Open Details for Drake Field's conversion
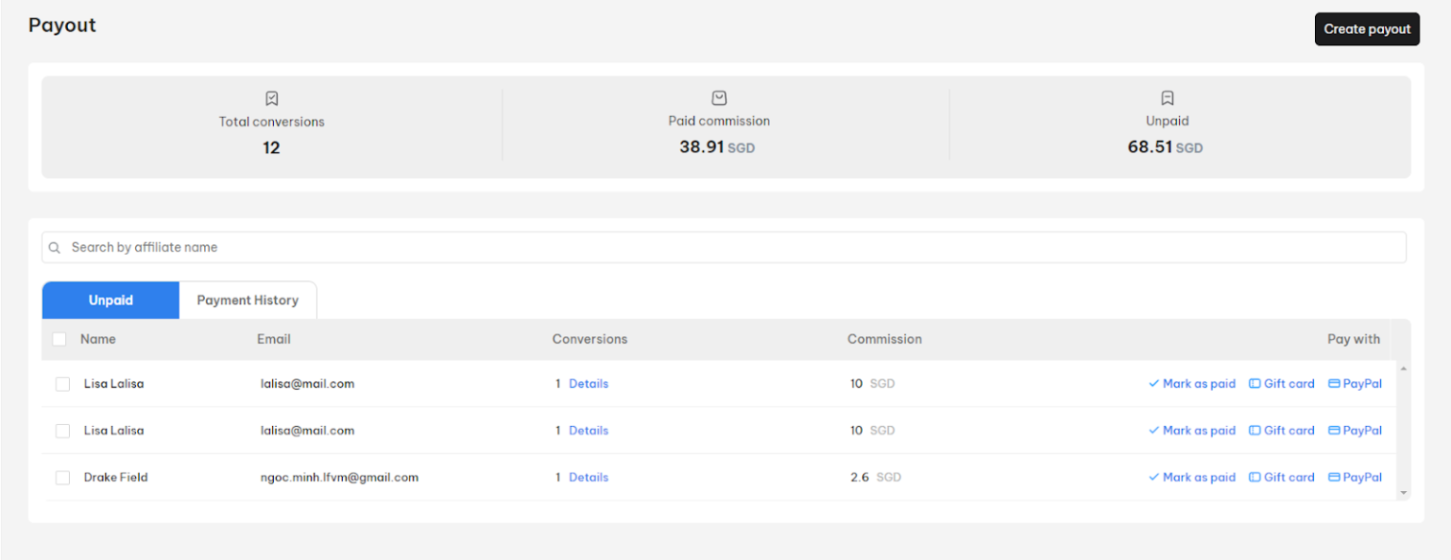Image resolution: width=1451 pixels, height=560 pixels. pos(589,477)
